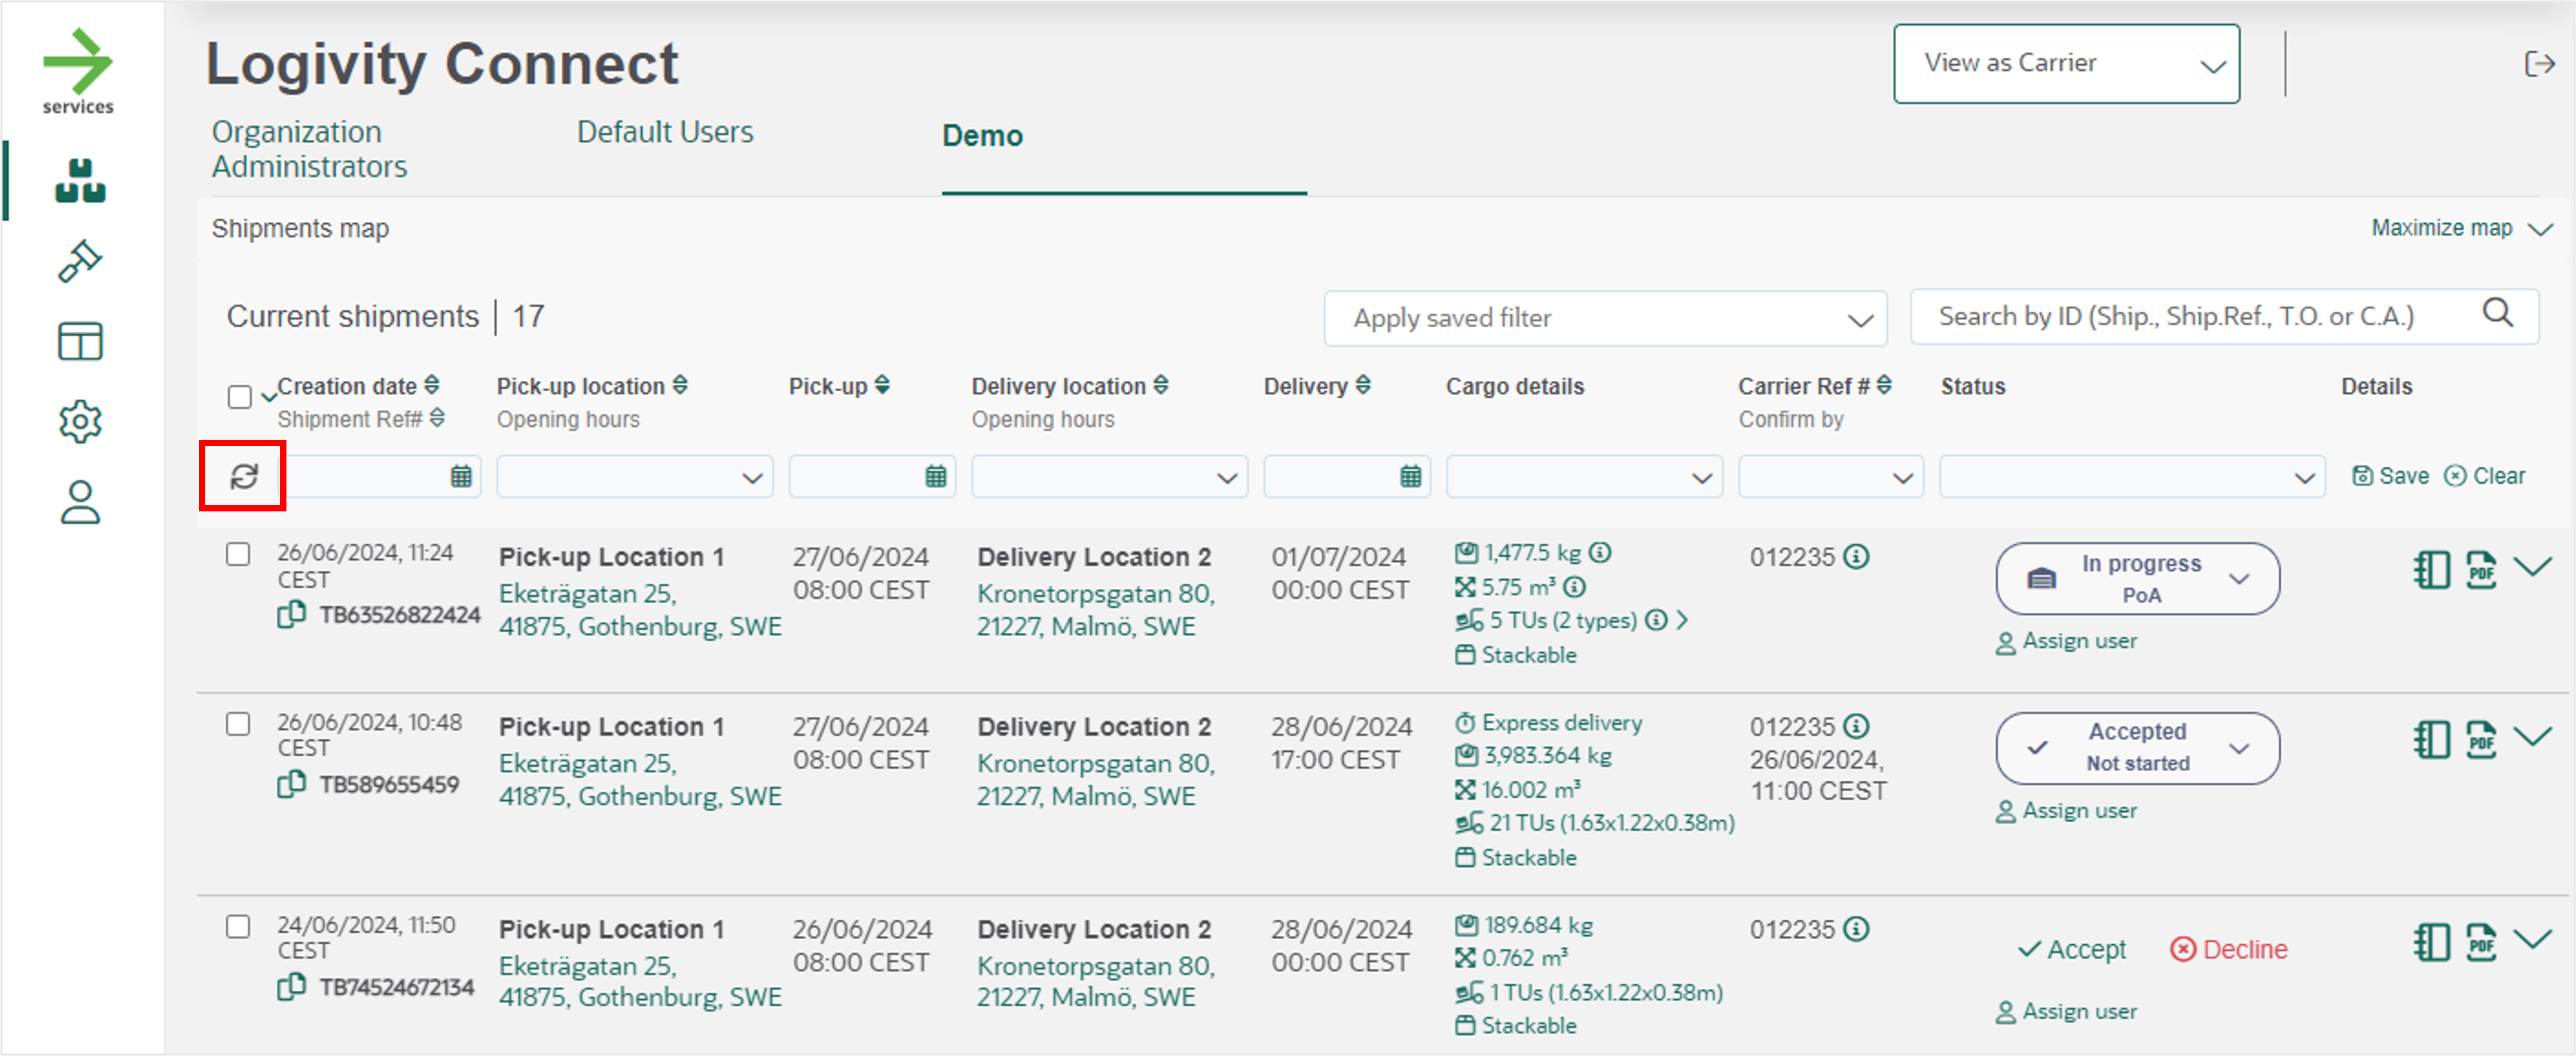Sort by Delivery location
Viewport: 2576px width, 1056px height.
click(1161, 384)
